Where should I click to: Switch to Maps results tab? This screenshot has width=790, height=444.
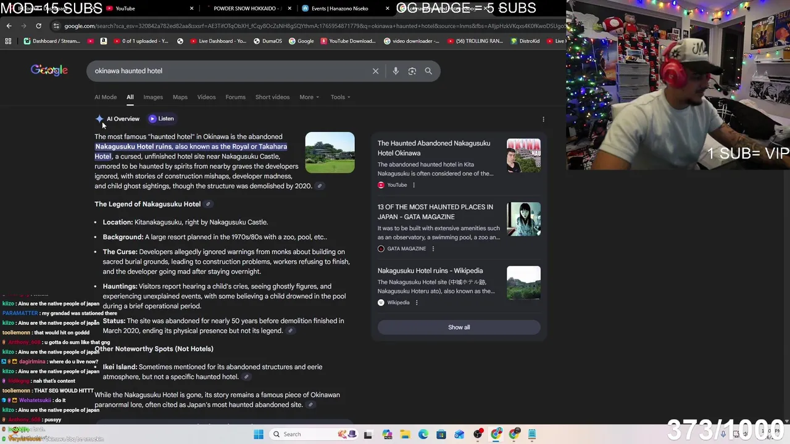click(x=180, y=97)
